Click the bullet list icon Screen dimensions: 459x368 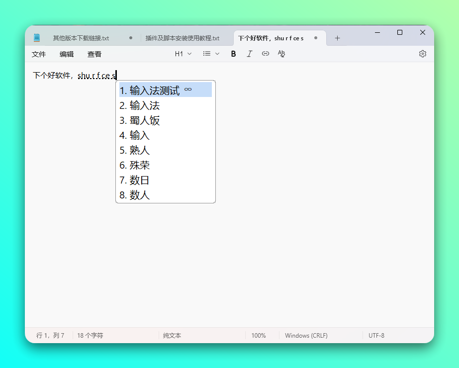tap(206, 54)
